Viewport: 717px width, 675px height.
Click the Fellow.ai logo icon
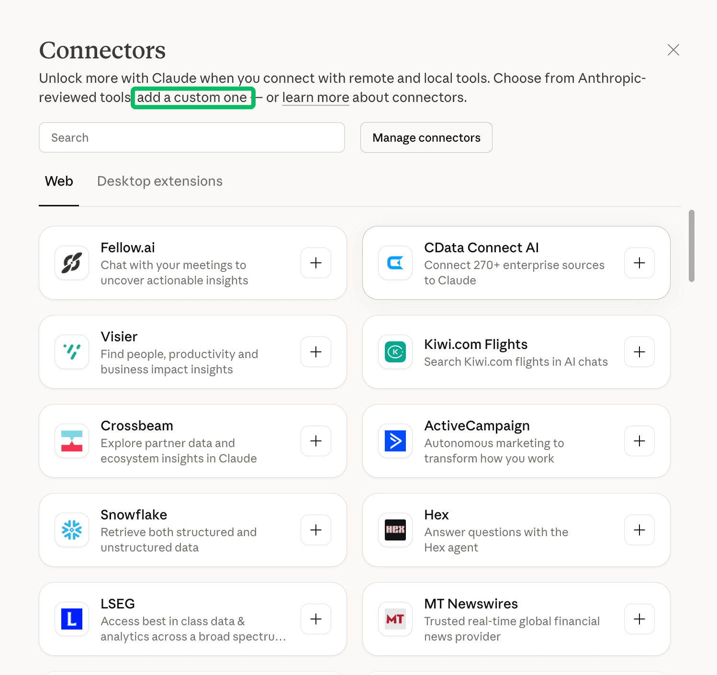[72, 263]
